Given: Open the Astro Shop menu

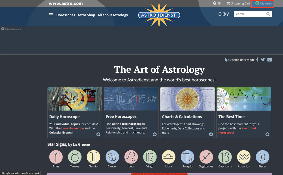Looking at the screenshot, I should click(x=86, y=15).
